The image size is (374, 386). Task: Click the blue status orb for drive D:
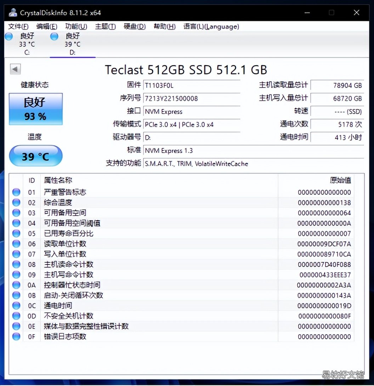tap(54, 36)
